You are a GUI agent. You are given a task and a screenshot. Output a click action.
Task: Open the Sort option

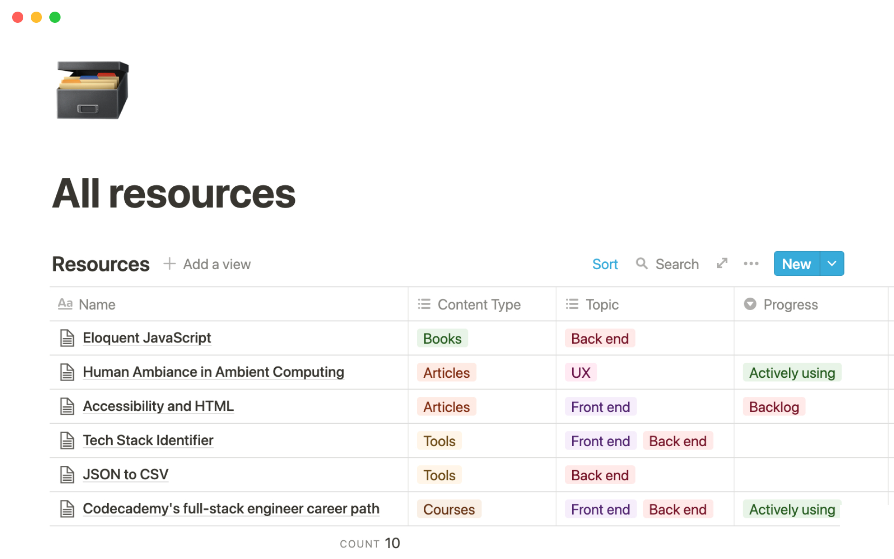(x=605, y=264)
